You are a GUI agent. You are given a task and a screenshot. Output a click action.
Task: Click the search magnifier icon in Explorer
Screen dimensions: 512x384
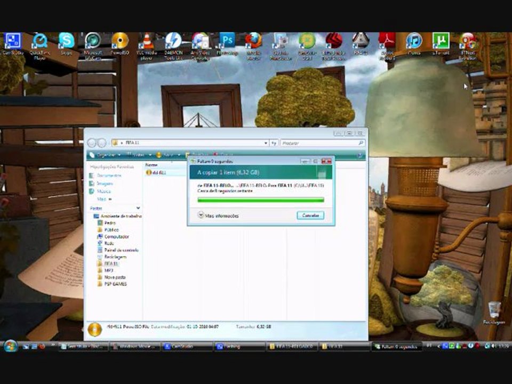pyautogui.click(x=361, y=143)
